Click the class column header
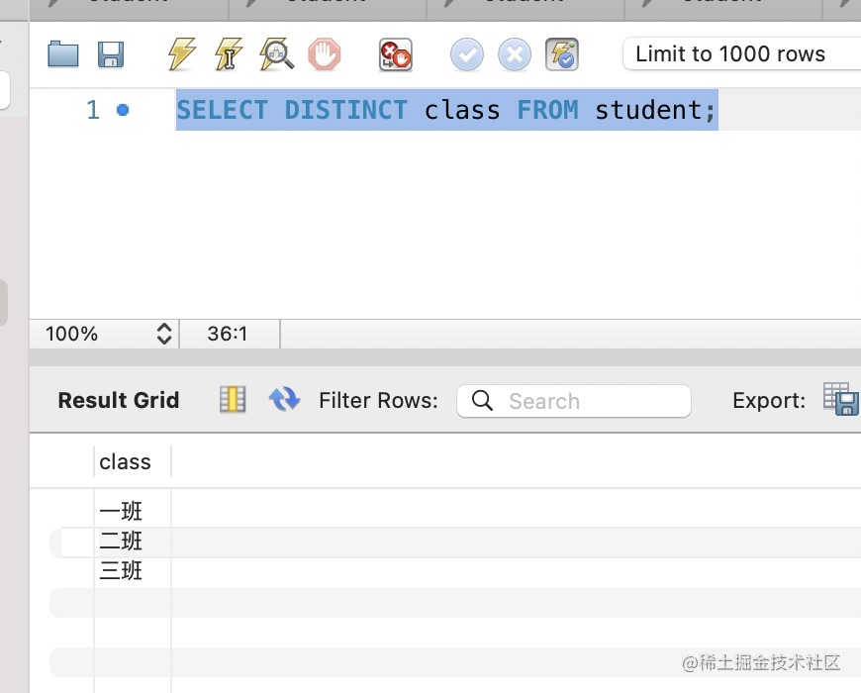 click(133, 461)
